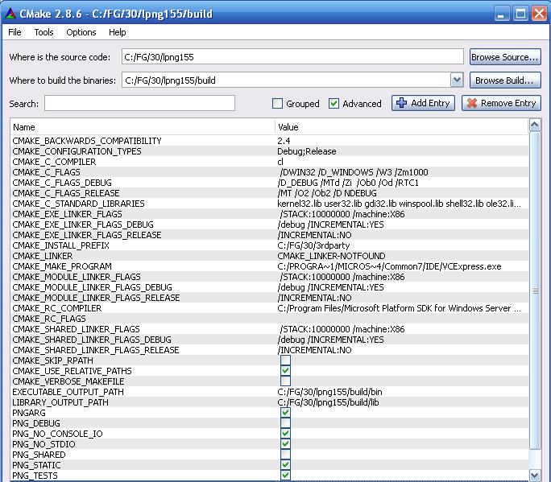Maximize the CMake window
The height and width of the screenshot is (482, 551).
pyautogui.click(x=520, y=14)
